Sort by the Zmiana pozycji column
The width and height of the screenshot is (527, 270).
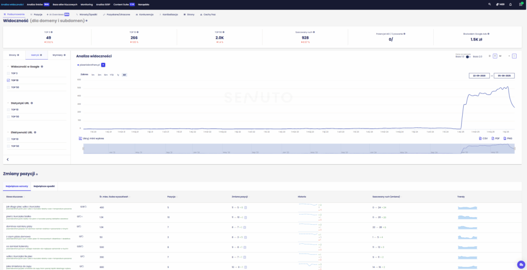click(240, 197)
